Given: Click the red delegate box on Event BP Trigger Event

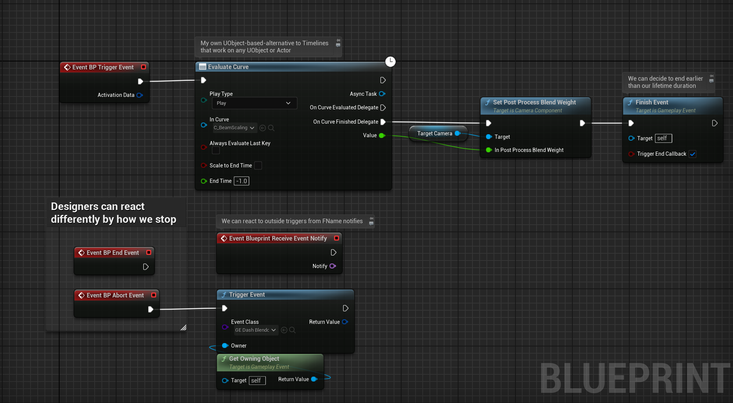Looking at the screenshot, I should 143,67.
